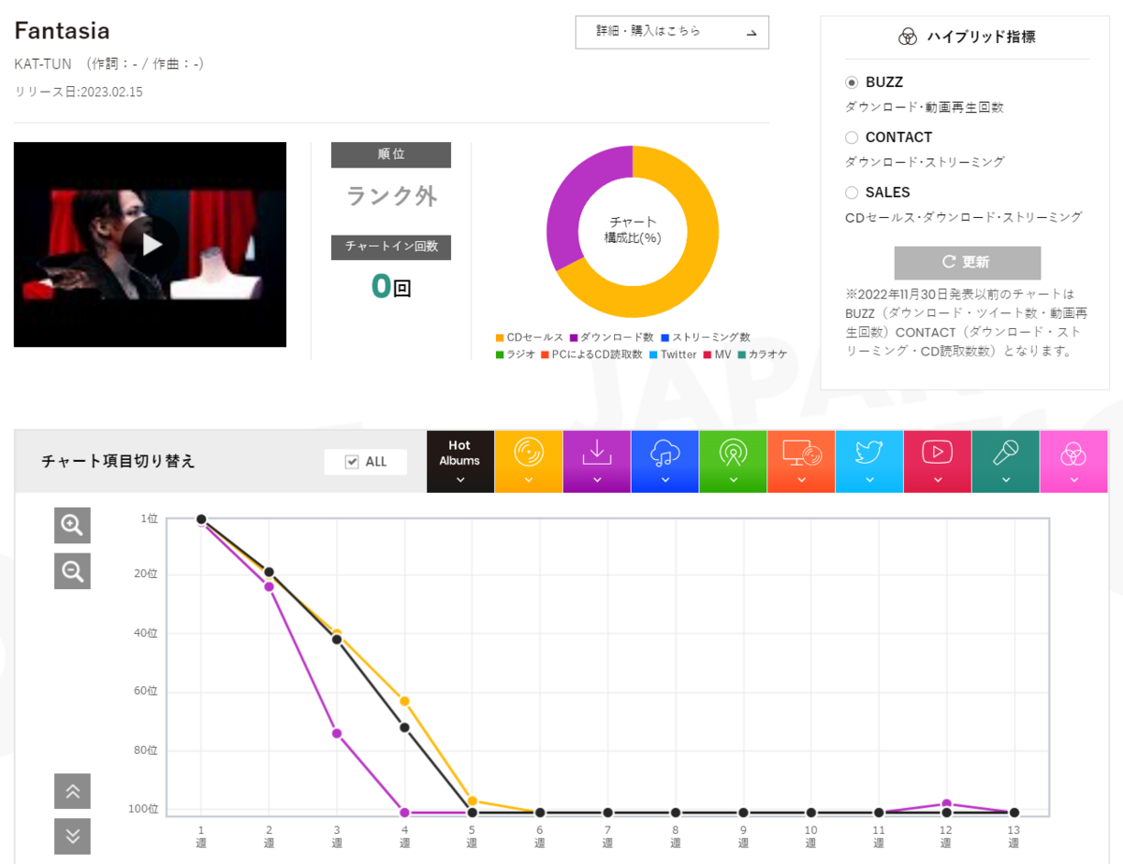
Task: Click the ストリーミング数 legend entry
Action: click(706, 338)
